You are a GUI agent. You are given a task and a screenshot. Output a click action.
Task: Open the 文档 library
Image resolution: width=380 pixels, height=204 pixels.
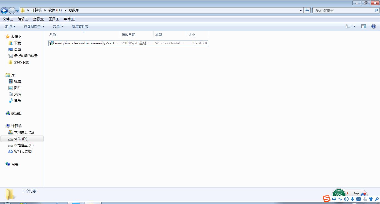click(18, 94)
